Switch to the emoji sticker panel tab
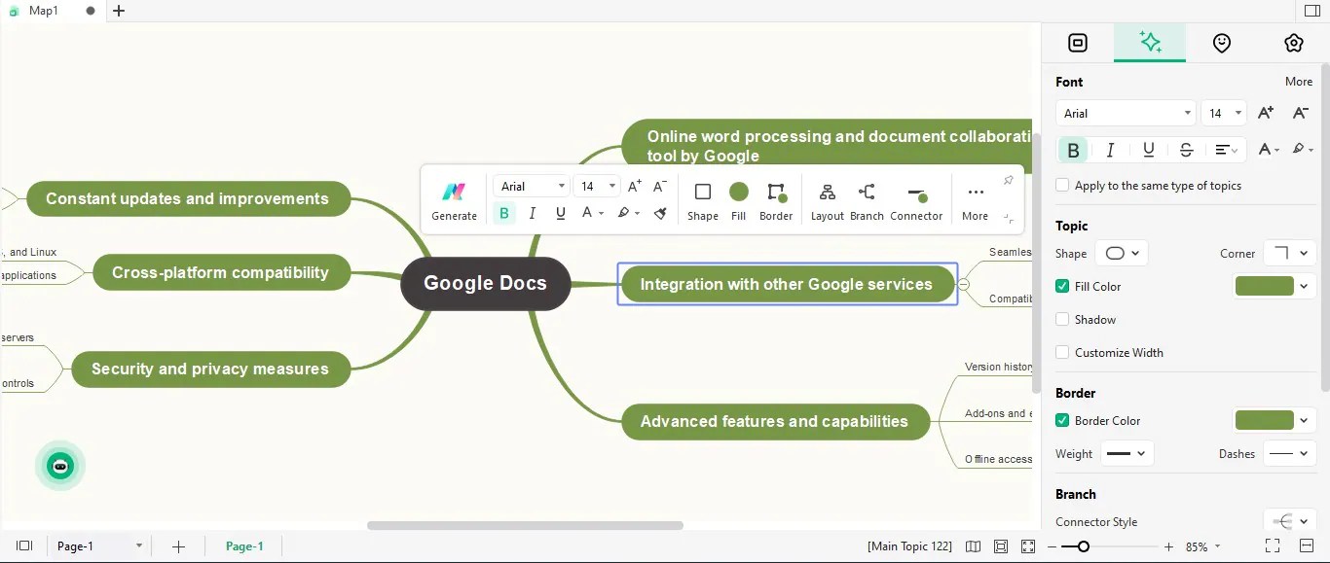This screenshot has width=1330, height=563. click(1222, 43)
